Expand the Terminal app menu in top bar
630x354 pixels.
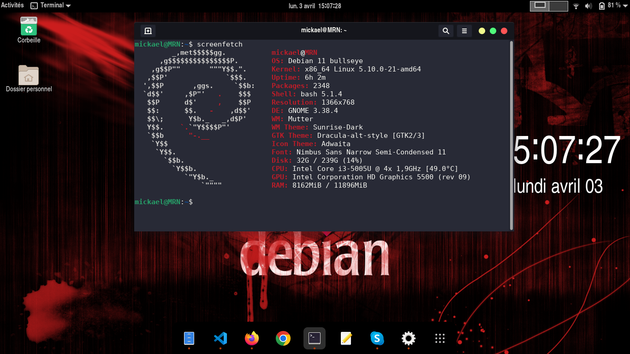coord(51,6)
